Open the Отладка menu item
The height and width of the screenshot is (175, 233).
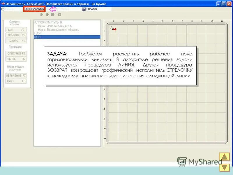[x=62, y=9]
